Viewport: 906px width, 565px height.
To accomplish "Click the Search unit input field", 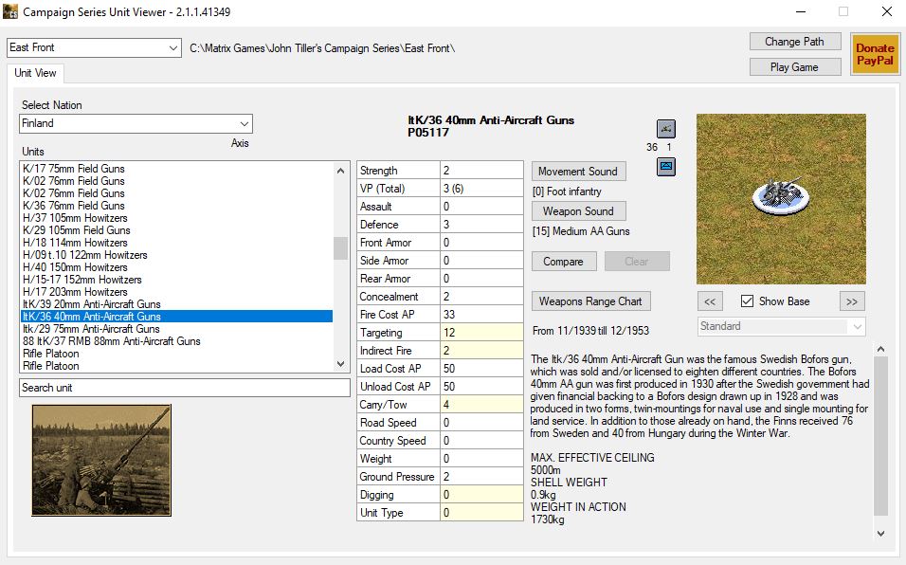I will (185, 388).
